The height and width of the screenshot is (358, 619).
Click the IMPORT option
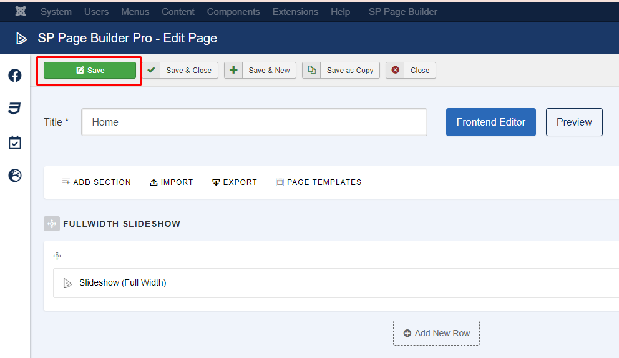[x=172, y=182]
